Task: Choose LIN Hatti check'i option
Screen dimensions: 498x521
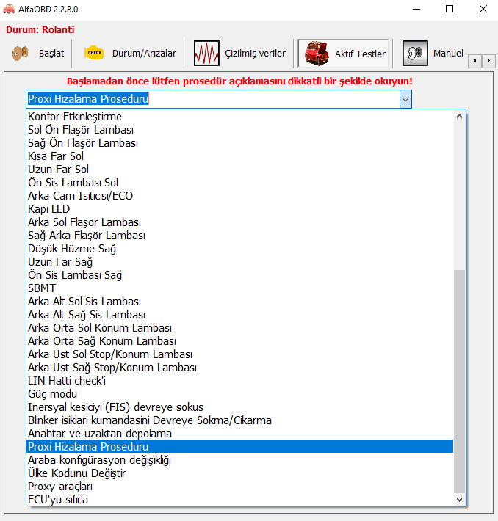Action: pos(67,381)
